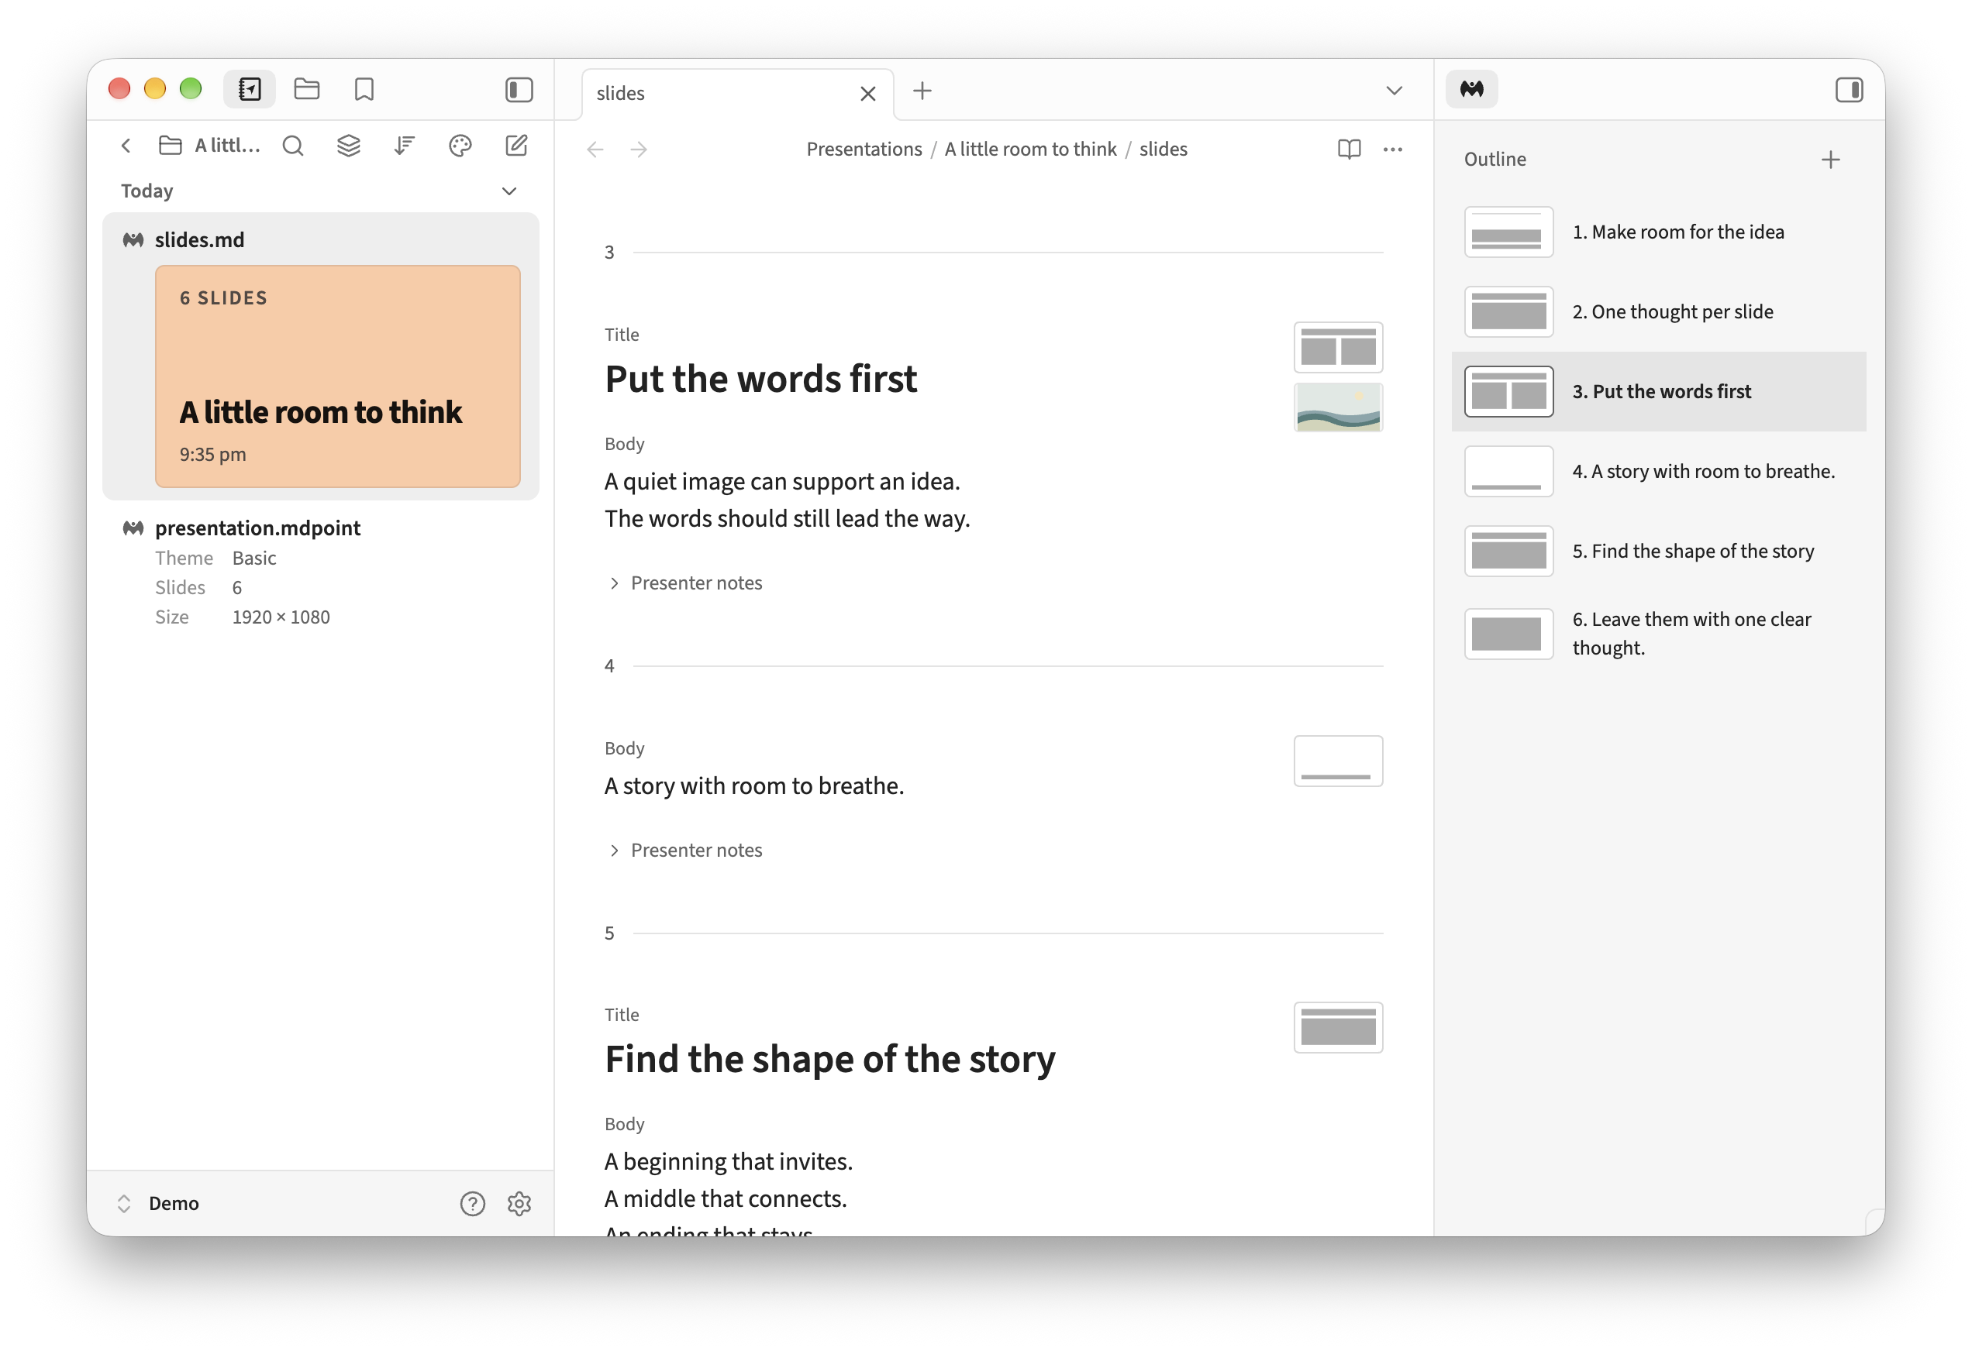The image size is (1972, 1351).
Task: Click the orange 6 slides preview
Action: [338, 376]
